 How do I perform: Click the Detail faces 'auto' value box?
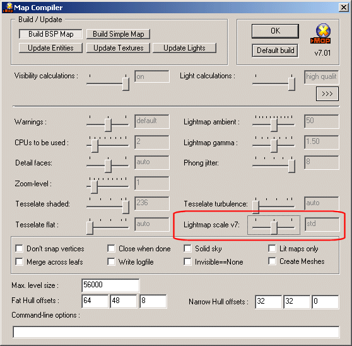coord(152,162)
